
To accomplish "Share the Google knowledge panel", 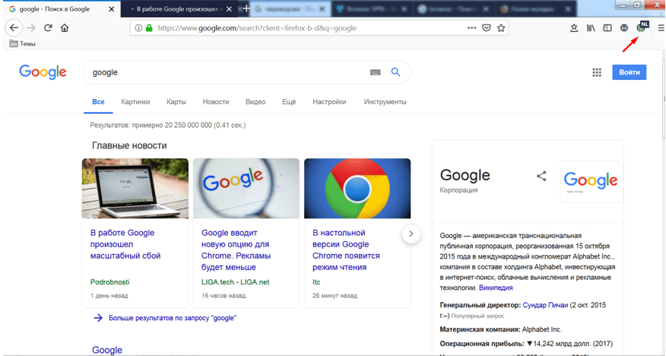I will coord(541,176).
